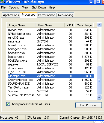Click the 44 K memory value
The width and height of the screenshot is (104, 123).
point(89,41)
